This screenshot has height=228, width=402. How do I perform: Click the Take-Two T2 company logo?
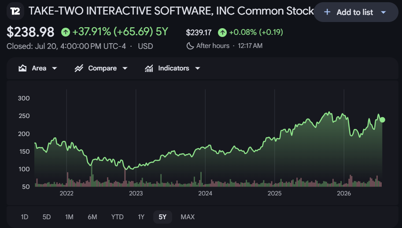tap(15, 11)
